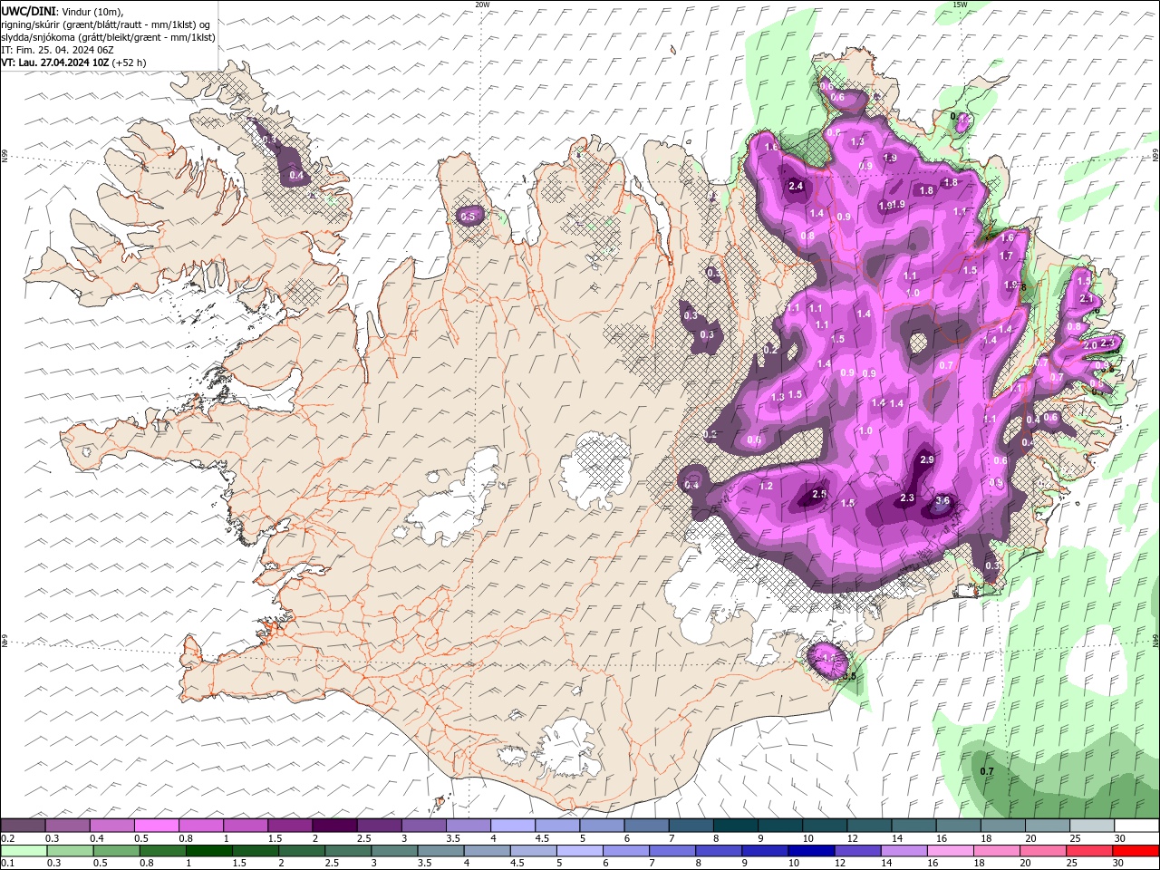Click the 2.0 value on the east coast
The width and height of the screenshot is (1160, 870).
(1090, 345)
